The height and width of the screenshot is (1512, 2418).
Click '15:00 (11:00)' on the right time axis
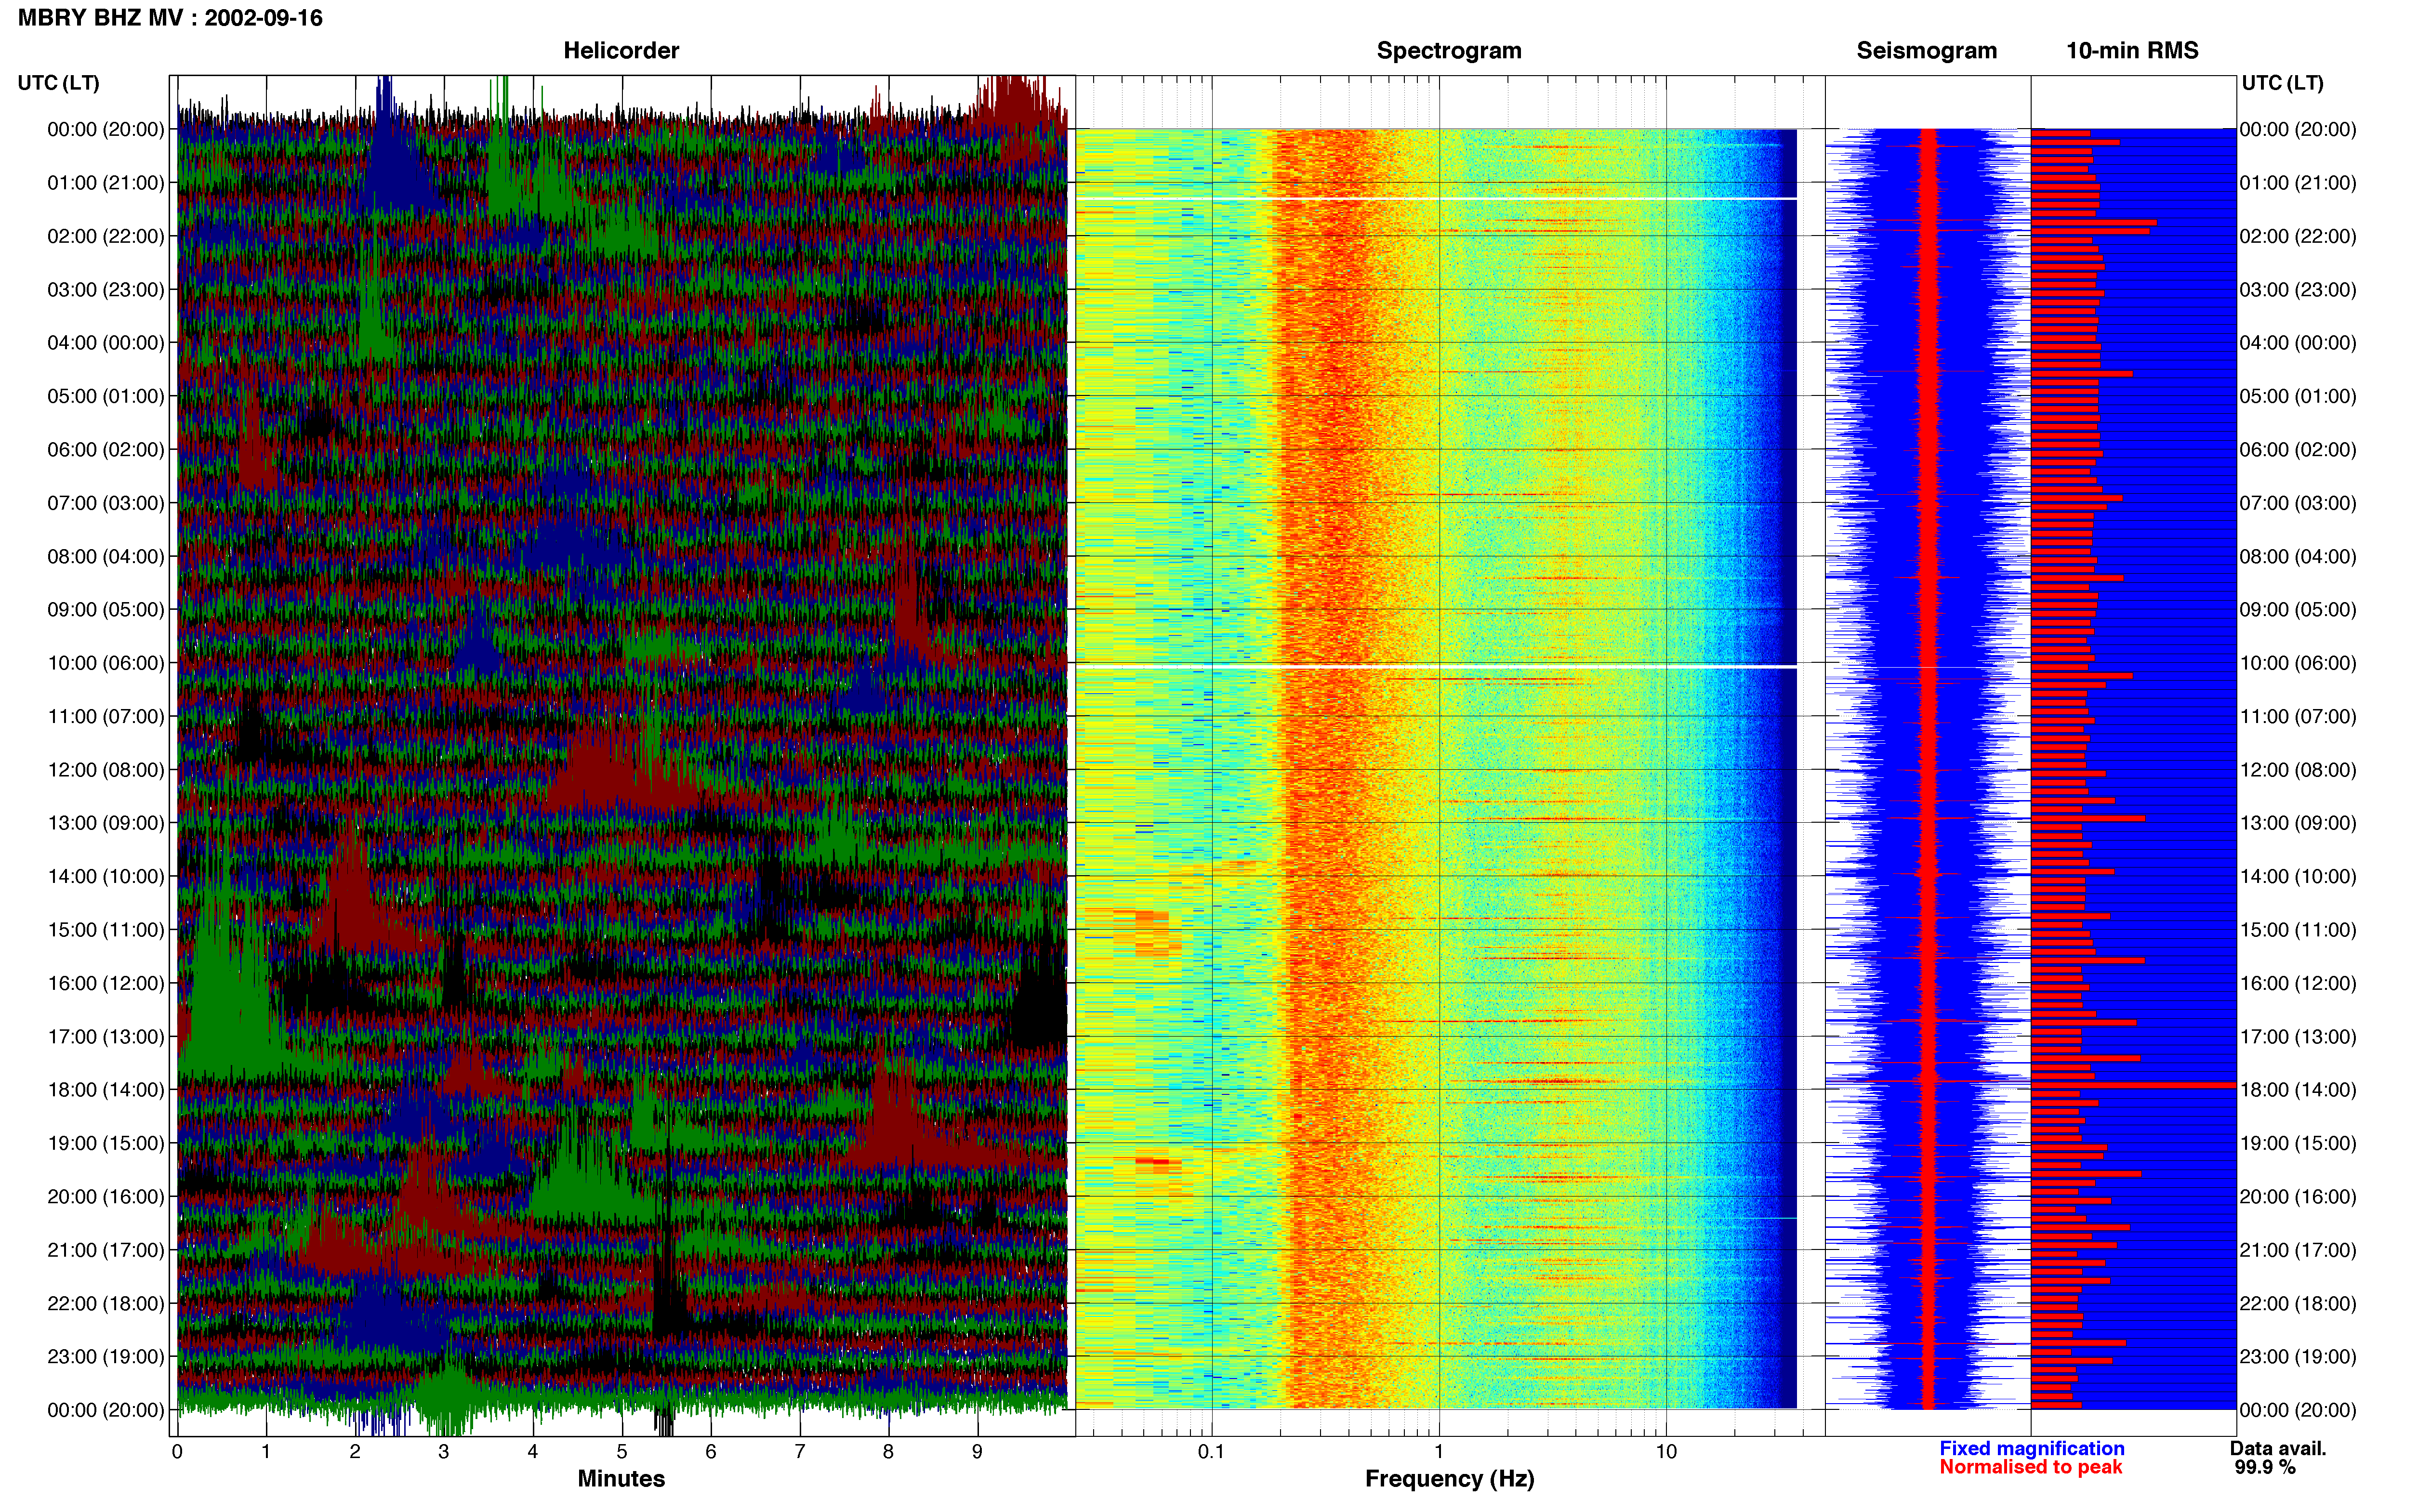point(2298,930)
